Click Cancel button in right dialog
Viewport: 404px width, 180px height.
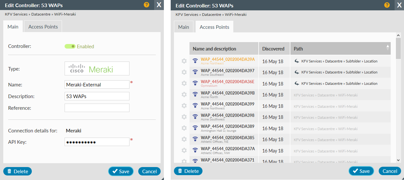(x=390, y=171)
